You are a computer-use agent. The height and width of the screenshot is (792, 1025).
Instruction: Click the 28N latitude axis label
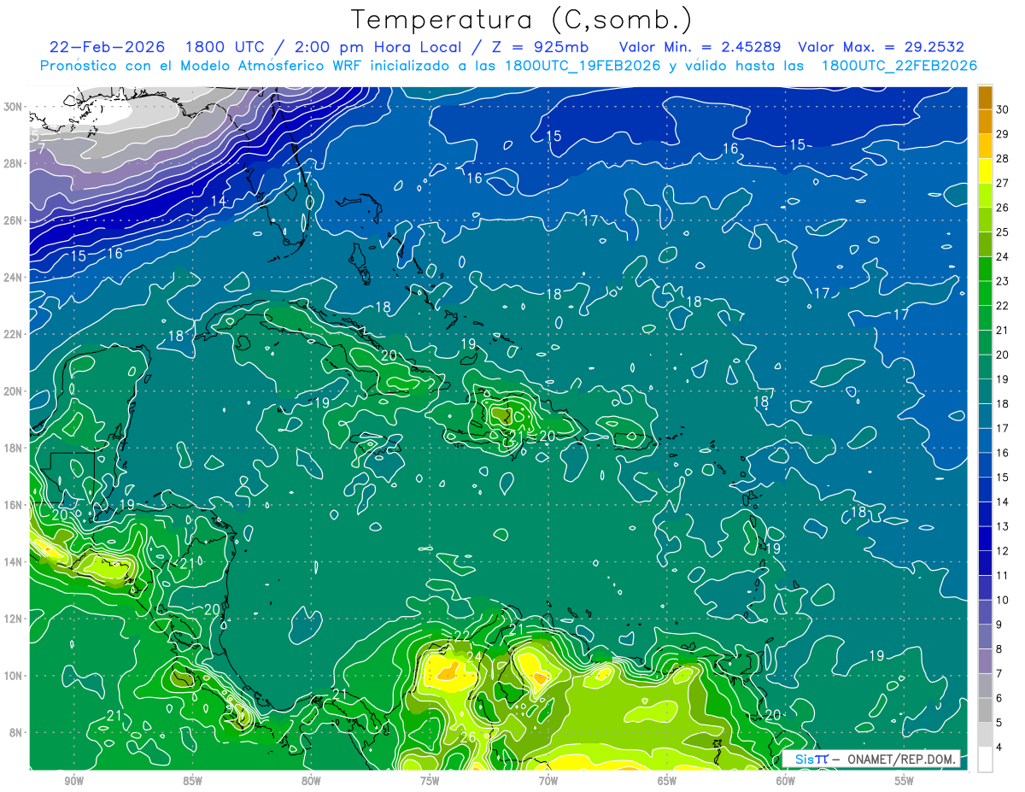(x=15, y=163)
